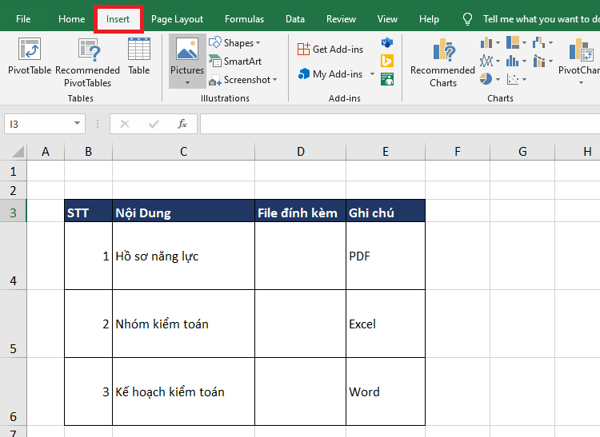Insert a Table from the ribbon

pyautogui.click(x=139, y=56)
